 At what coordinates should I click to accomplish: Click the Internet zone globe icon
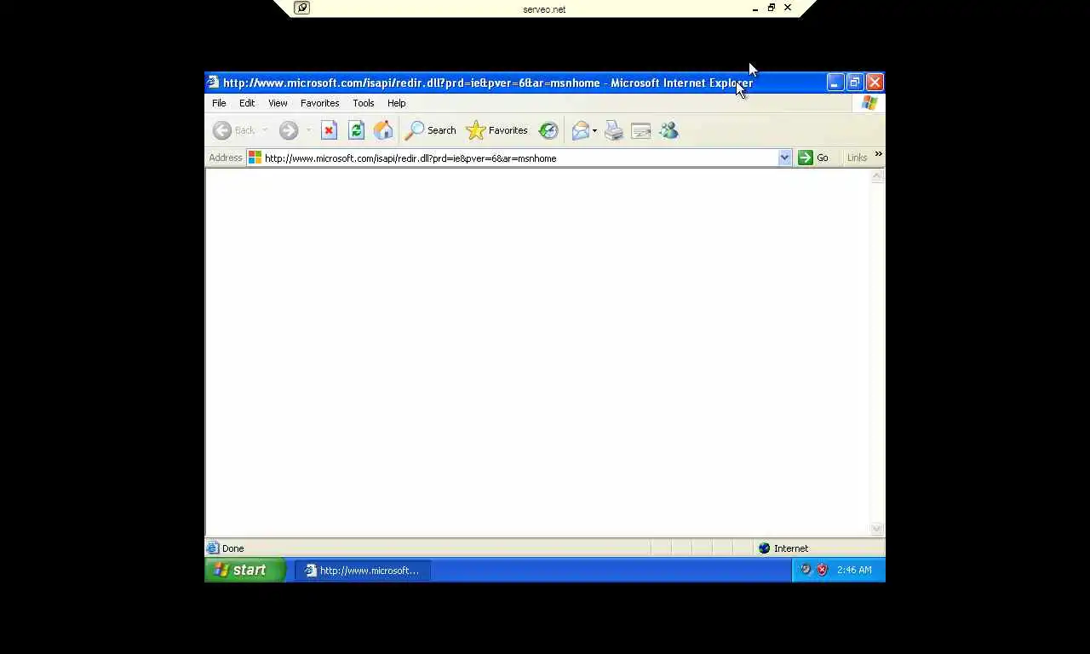tap(764, 548)
